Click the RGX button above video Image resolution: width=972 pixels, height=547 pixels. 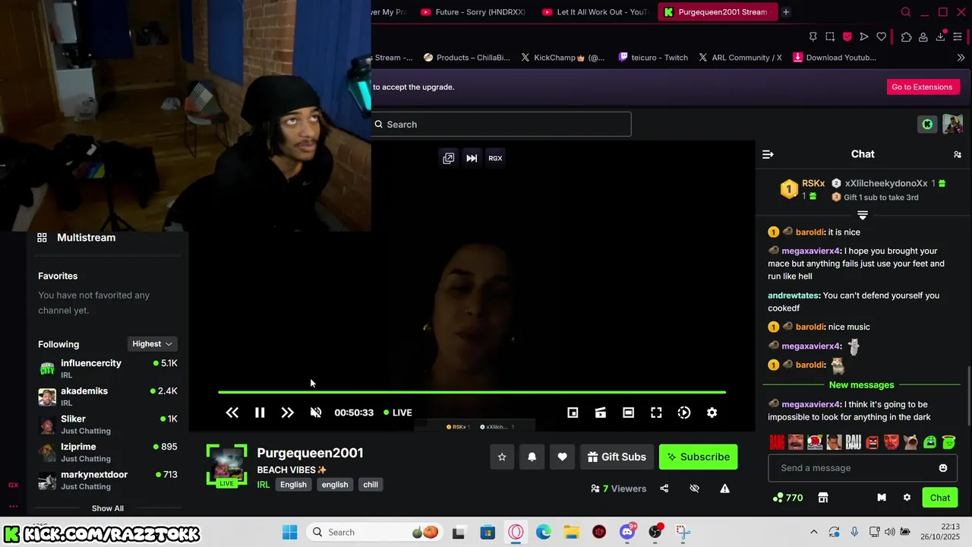coord(495,158)
